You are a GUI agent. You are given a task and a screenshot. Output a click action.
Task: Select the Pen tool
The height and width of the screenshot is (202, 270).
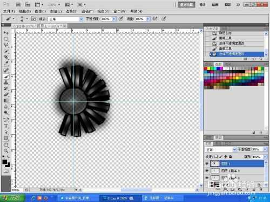point(6,120)
